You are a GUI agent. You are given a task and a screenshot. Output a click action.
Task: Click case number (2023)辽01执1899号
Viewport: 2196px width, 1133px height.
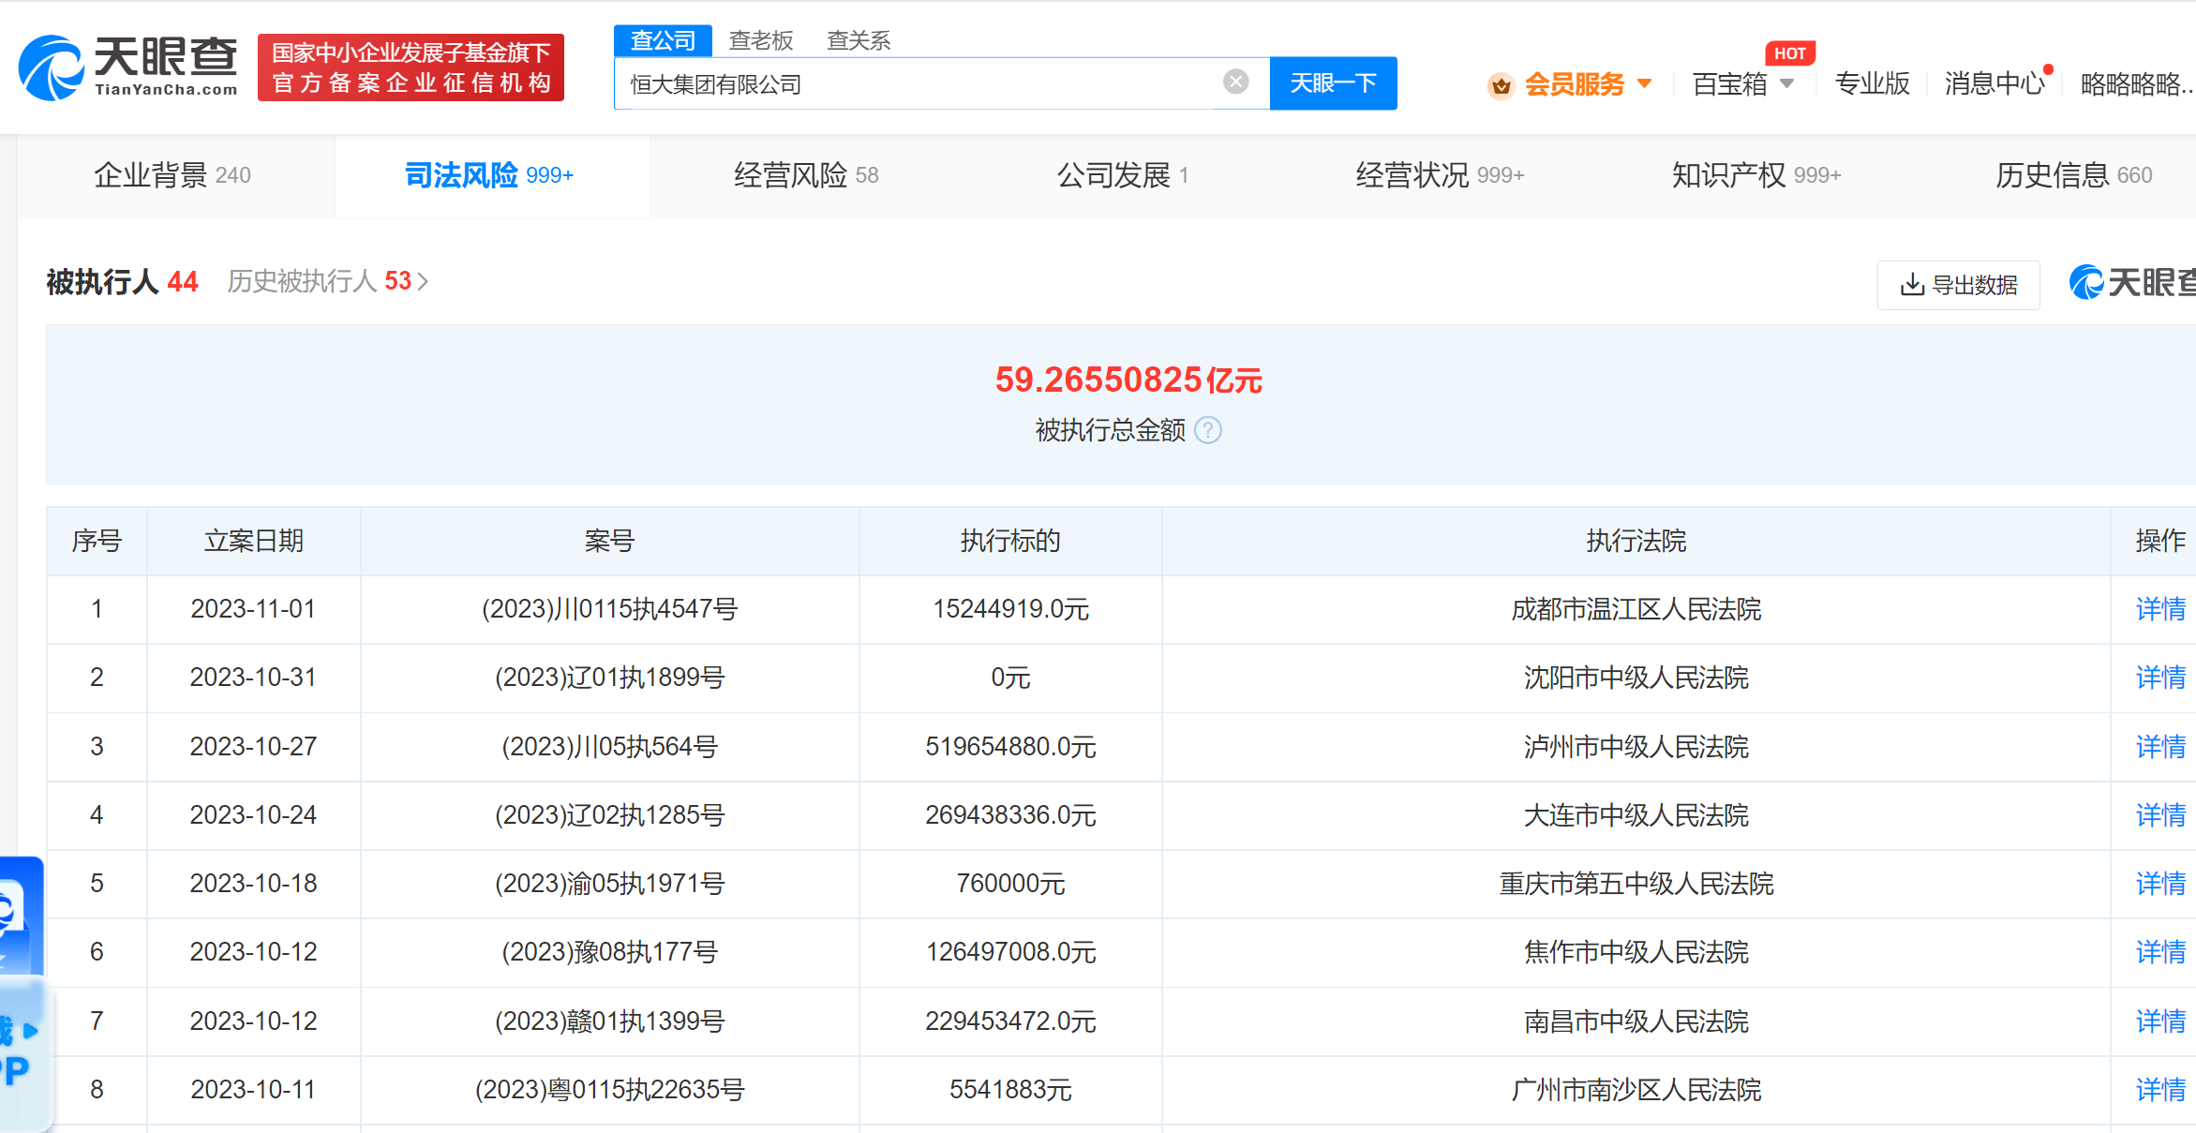609,678
